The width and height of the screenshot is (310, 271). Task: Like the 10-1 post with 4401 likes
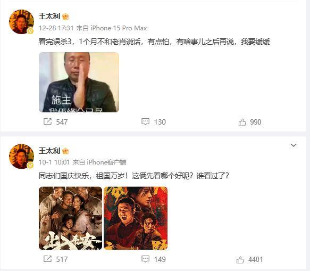(240, 259)
